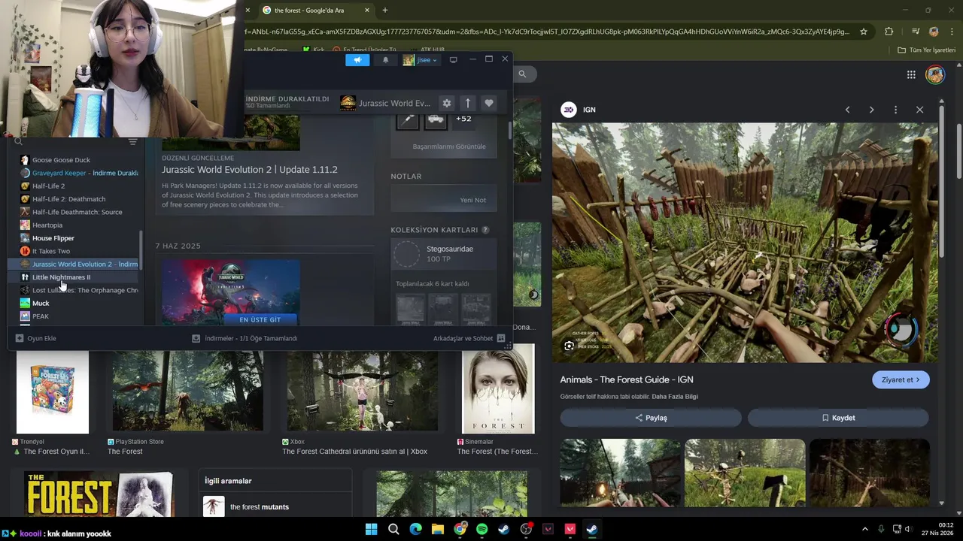
Task: Show the +52 remaining achievements
Action: point(463,119)
